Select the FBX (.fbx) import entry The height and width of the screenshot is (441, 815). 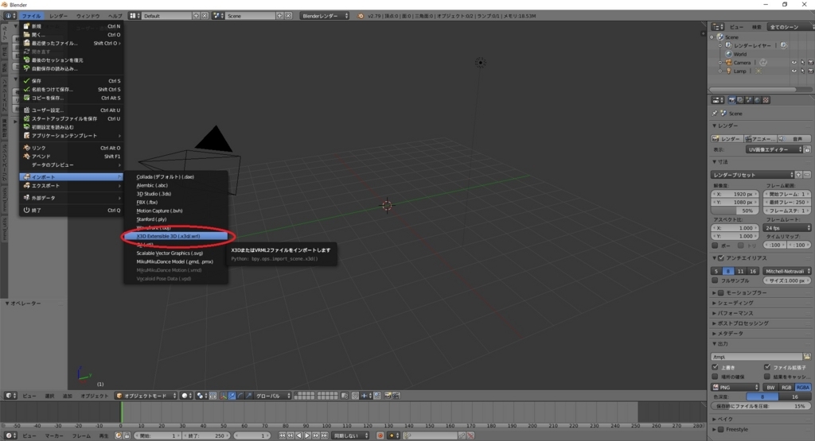click(175, 203)
